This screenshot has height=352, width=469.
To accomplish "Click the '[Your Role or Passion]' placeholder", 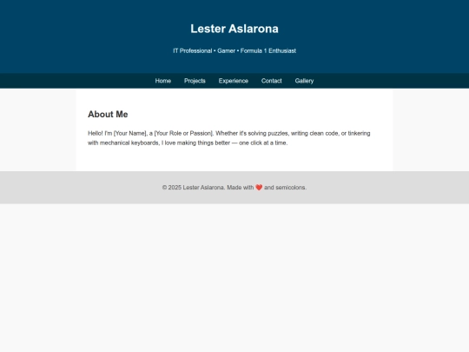I will tap(184, 133).
